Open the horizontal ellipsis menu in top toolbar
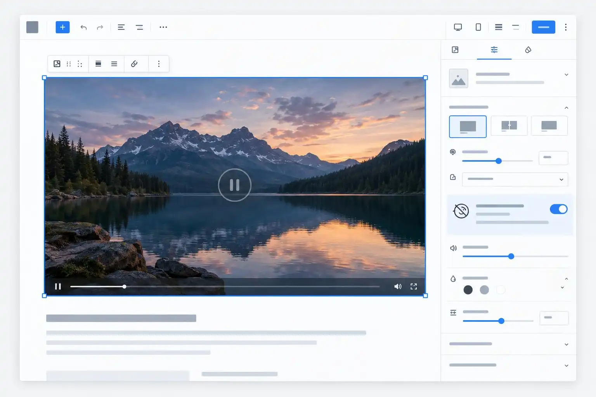This screenshot has height=397, width=596. 163,27
